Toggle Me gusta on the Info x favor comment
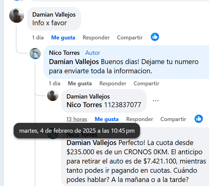Screen dimensions: 209x186 pos(63,38)
